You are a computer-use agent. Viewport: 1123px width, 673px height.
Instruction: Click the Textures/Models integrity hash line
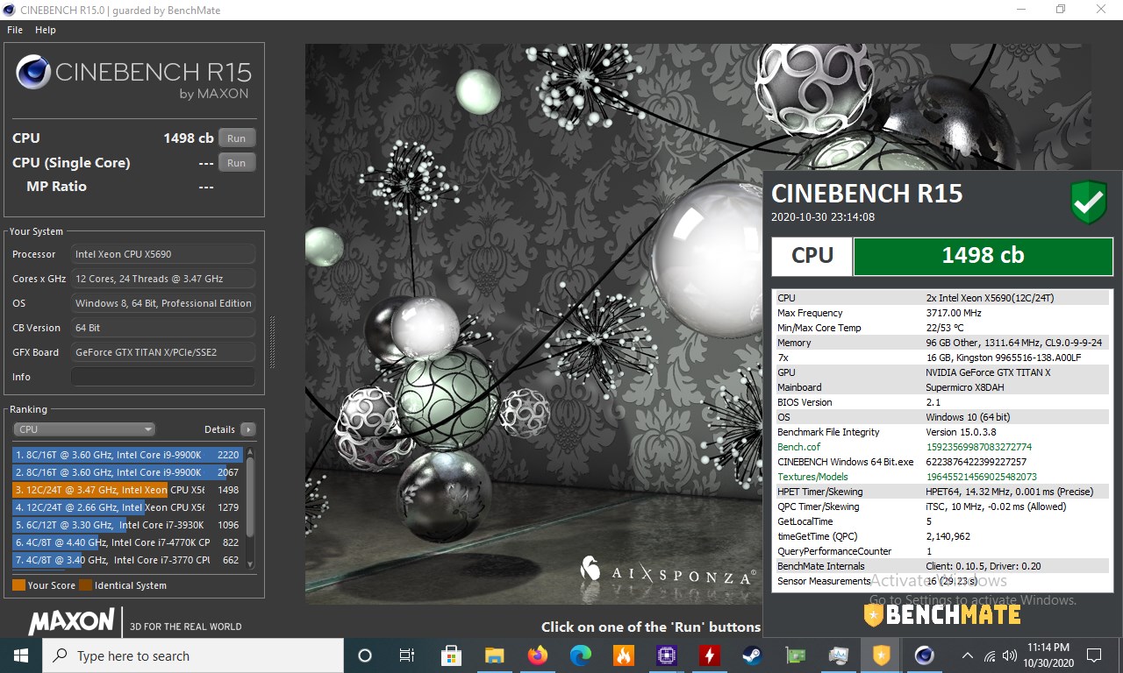pyautogui.click(x=943, y=477)
